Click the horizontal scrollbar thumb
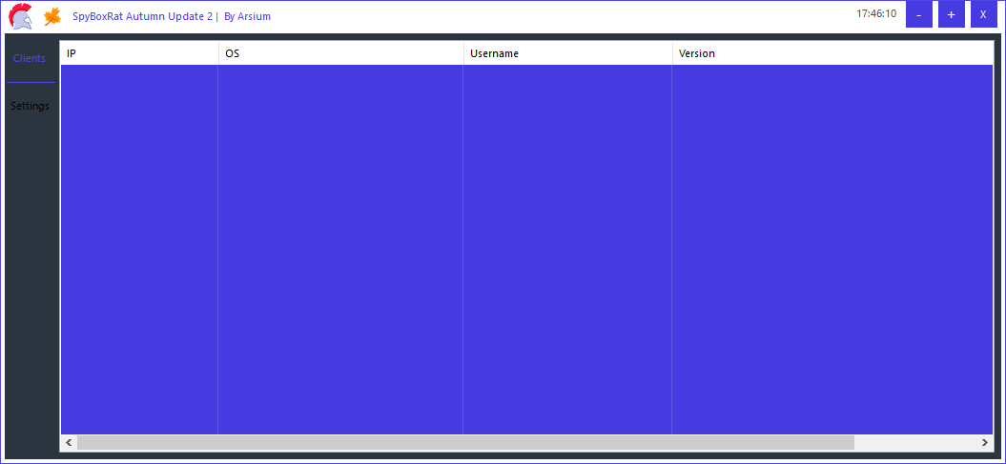The height and width of the screenshot is (464, 1006). pos(465,443)
